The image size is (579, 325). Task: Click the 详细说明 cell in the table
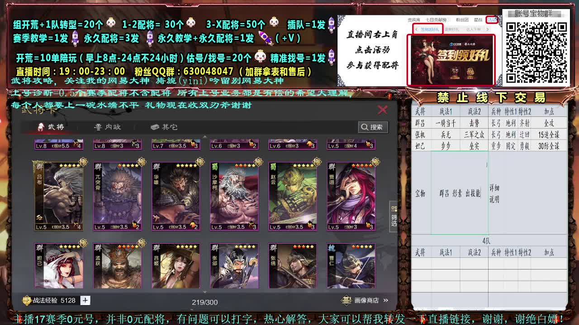click(x=494, y=193)
